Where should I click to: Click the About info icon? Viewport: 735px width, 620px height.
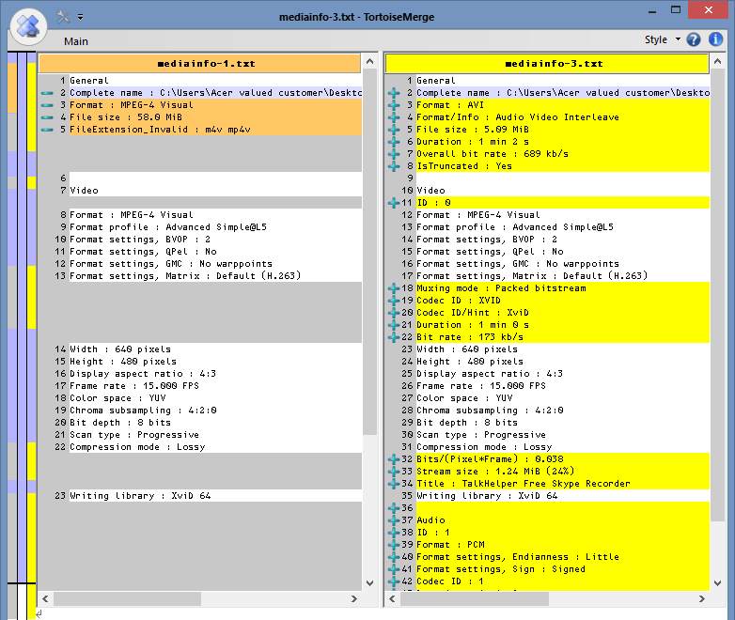click(716, 39)
